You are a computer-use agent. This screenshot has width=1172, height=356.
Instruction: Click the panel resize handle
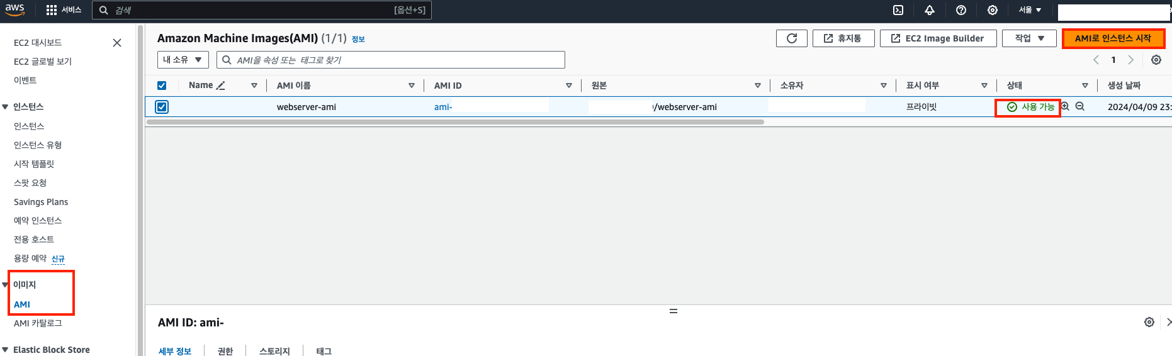673,311
